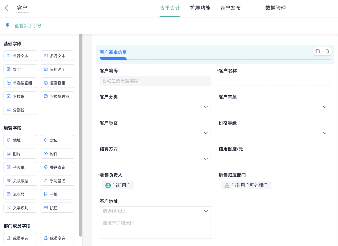Click the 请填写详细地址 text area

pyautogui.click(x=155, y=228)
